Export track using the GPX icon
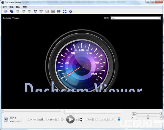 coord(24,11)
